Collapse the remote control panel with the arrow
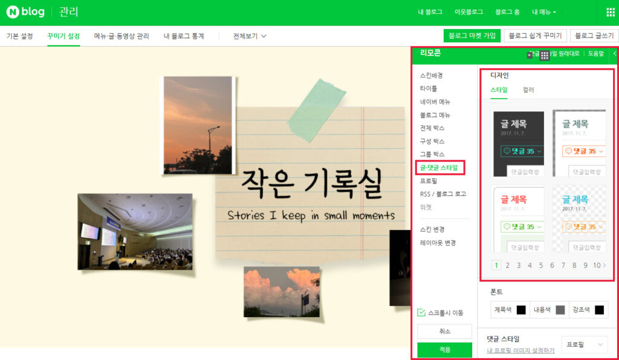 click(615, 54)
